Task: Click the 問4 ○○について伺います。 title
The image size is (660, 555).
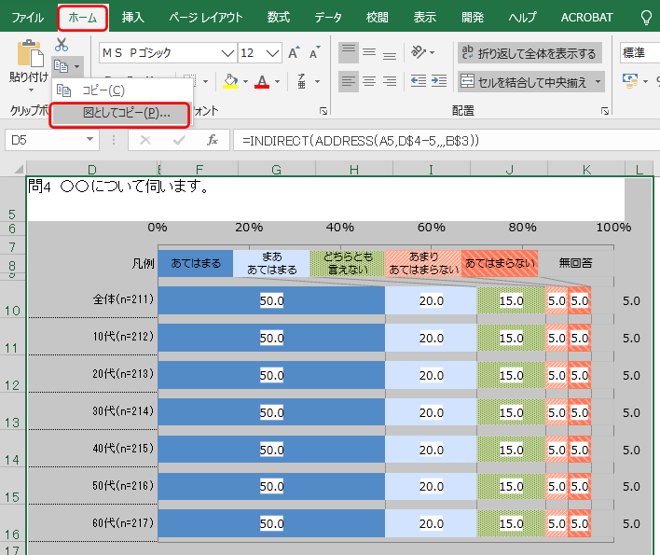Action: (x=118, y=186)
